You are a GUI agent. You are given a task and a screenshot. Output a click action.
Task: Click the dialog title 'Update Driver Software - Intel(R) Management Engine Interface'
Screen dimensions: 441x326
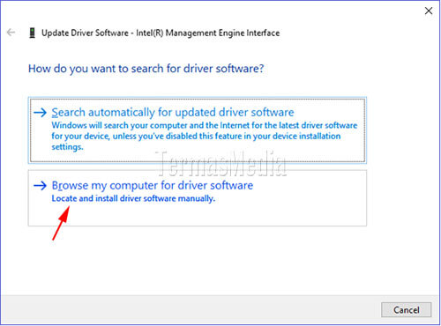pyautogui.click(x=161, y=33)
